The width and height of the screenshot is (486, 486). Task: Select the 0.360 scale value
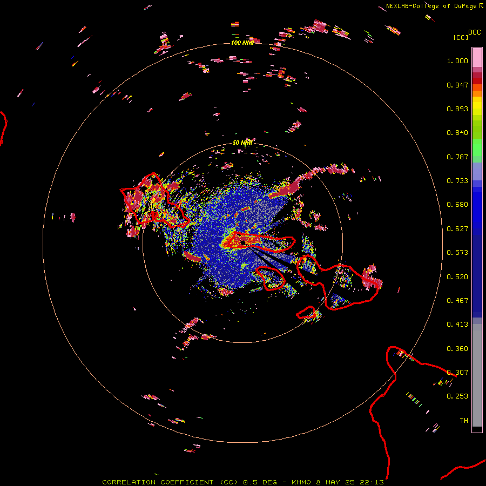(457, 349)
